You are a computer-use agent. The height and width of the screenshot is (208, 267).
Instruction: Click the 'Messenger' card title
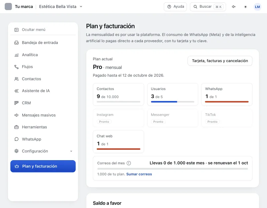(x=160, y=115)
